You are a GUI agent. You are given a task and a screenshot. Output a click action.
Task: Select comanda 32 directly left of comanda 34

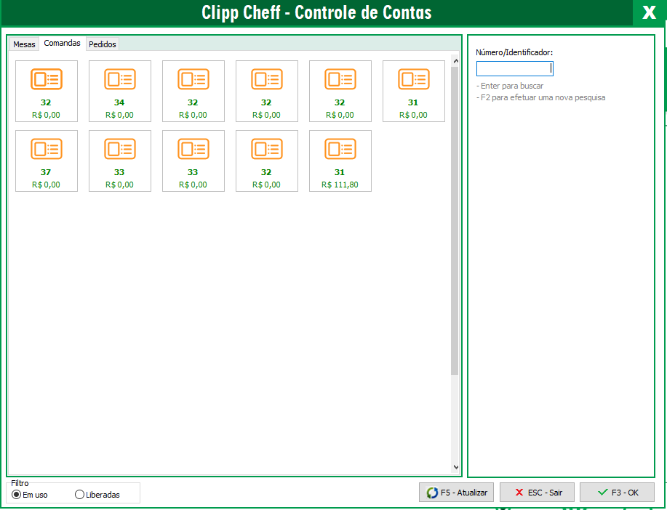[x=46, y=90]
